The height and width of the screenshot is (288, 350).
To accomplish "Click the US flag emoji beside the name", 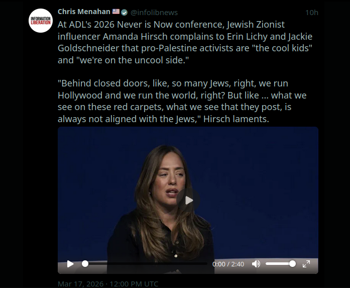I will tap(116, 12).
